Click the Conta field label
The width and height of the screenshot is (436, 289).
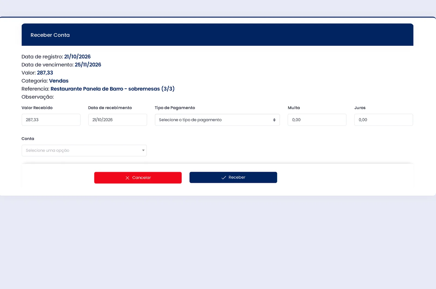click(x=28, y=139)
